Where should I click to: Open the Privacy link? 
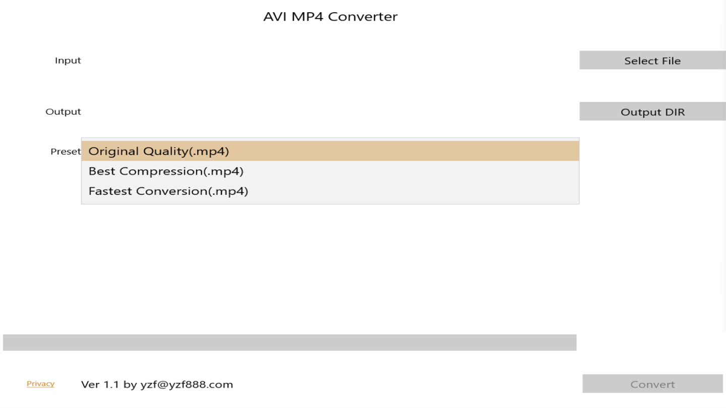click(x=40, y=384)
